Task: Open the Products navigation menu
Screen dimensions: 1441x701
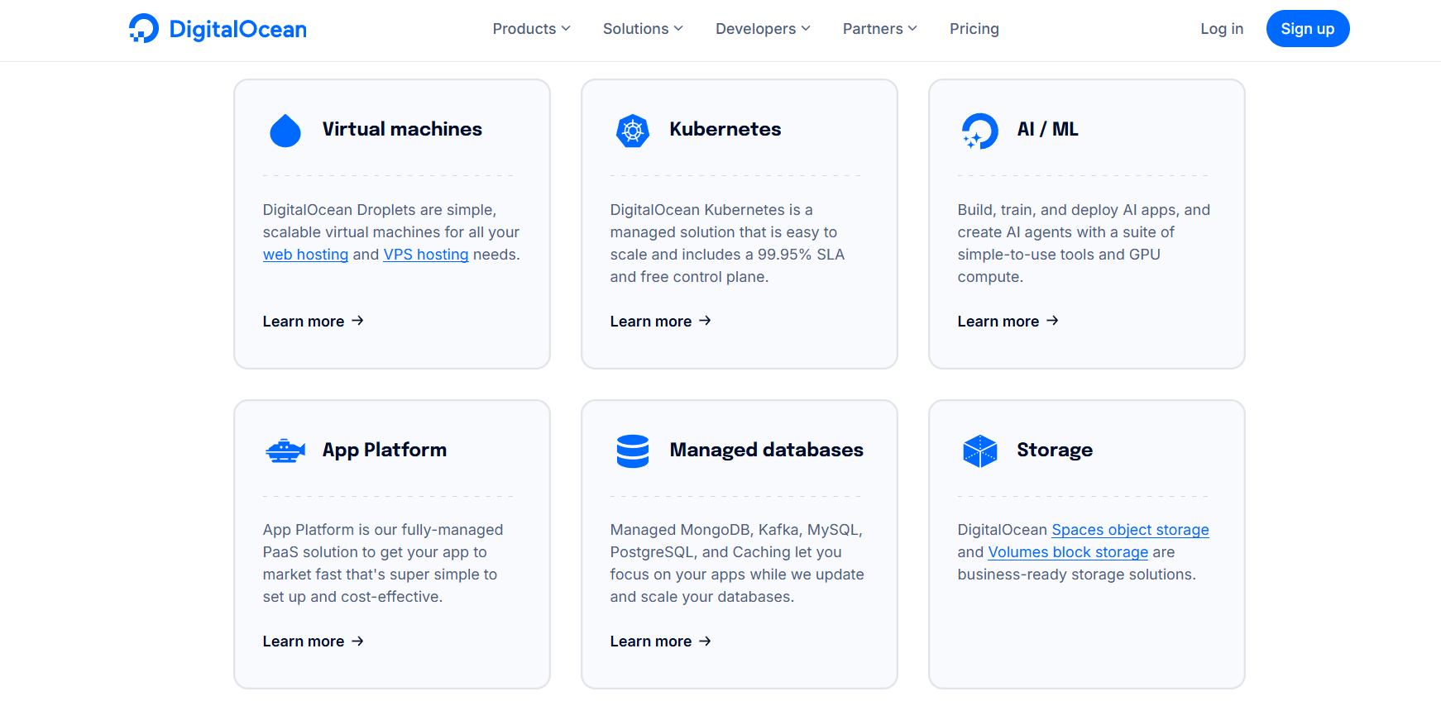Action: (531, 29)
